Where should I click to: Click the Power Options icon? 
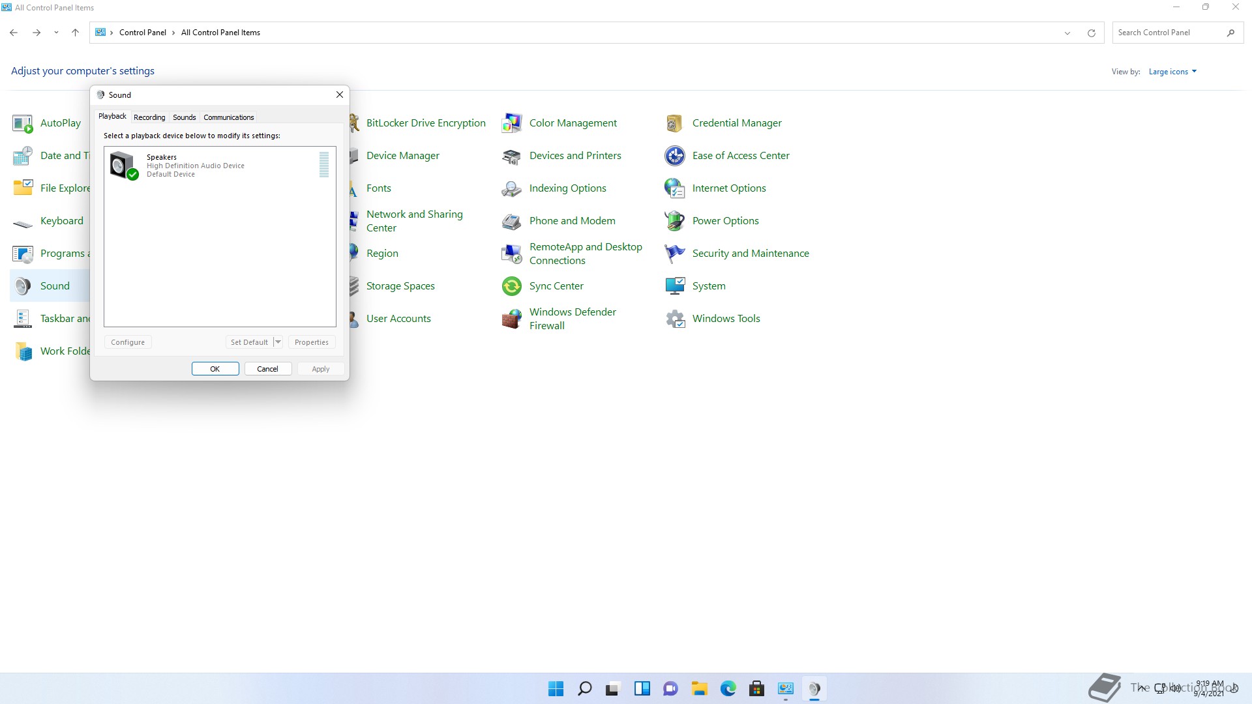[675, 221]
